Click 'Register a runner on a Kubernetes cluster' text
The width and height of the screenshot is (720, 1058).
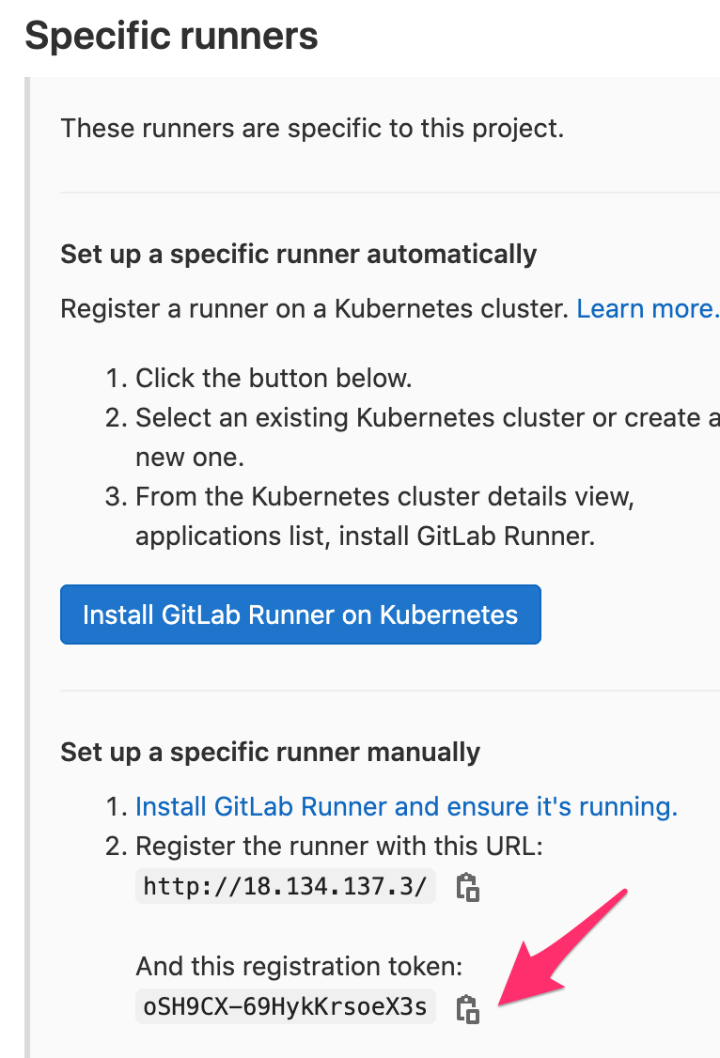pos(315,309)
